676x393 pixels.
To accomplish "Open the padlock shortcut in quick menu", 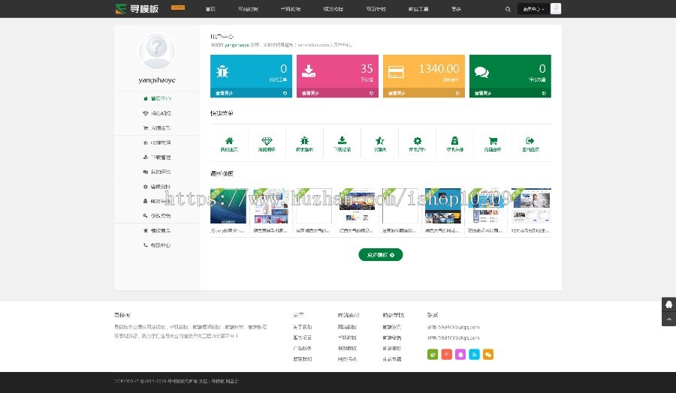I will click(x=455, y=144).
